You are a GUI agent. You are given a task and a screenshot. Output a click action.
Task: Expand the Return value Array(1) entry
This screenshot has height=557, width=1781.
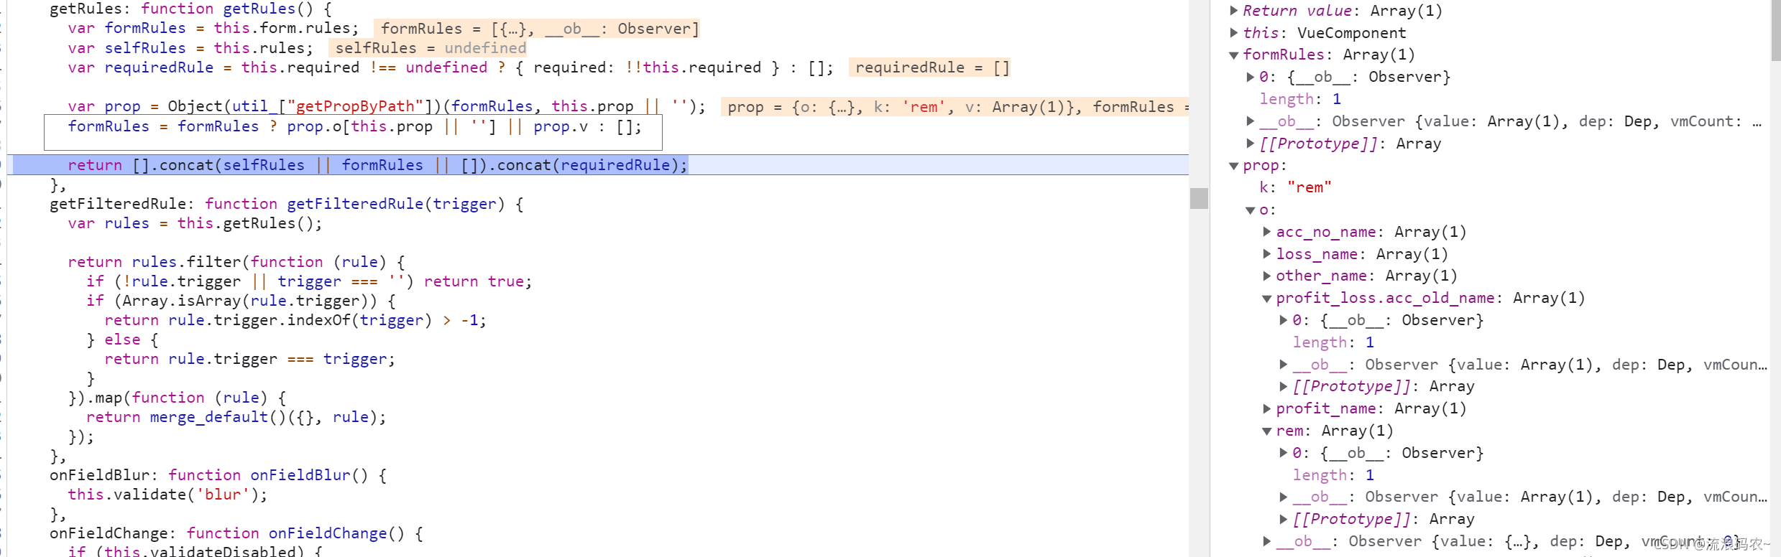pyautogui.click(x=1233, y=11)
